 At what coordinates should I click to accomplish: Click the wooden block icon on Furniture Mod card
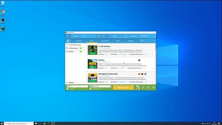click(142, 74)
